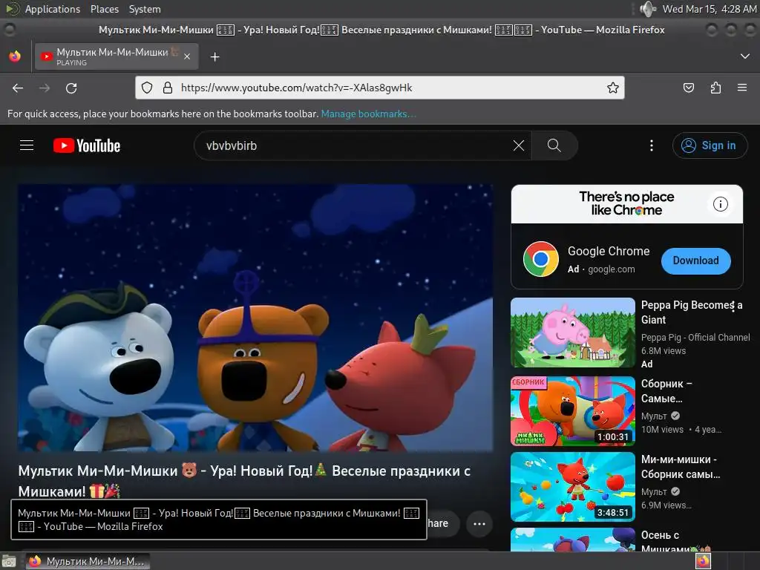Show desktop from bottom panel

coord(9,562)
